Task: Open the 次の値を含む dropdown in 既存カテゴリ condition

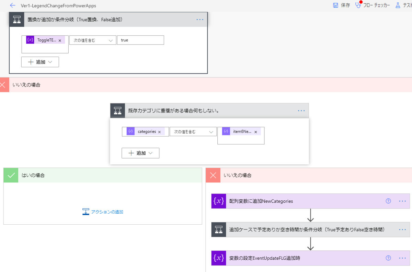Action: click(193, 131)
